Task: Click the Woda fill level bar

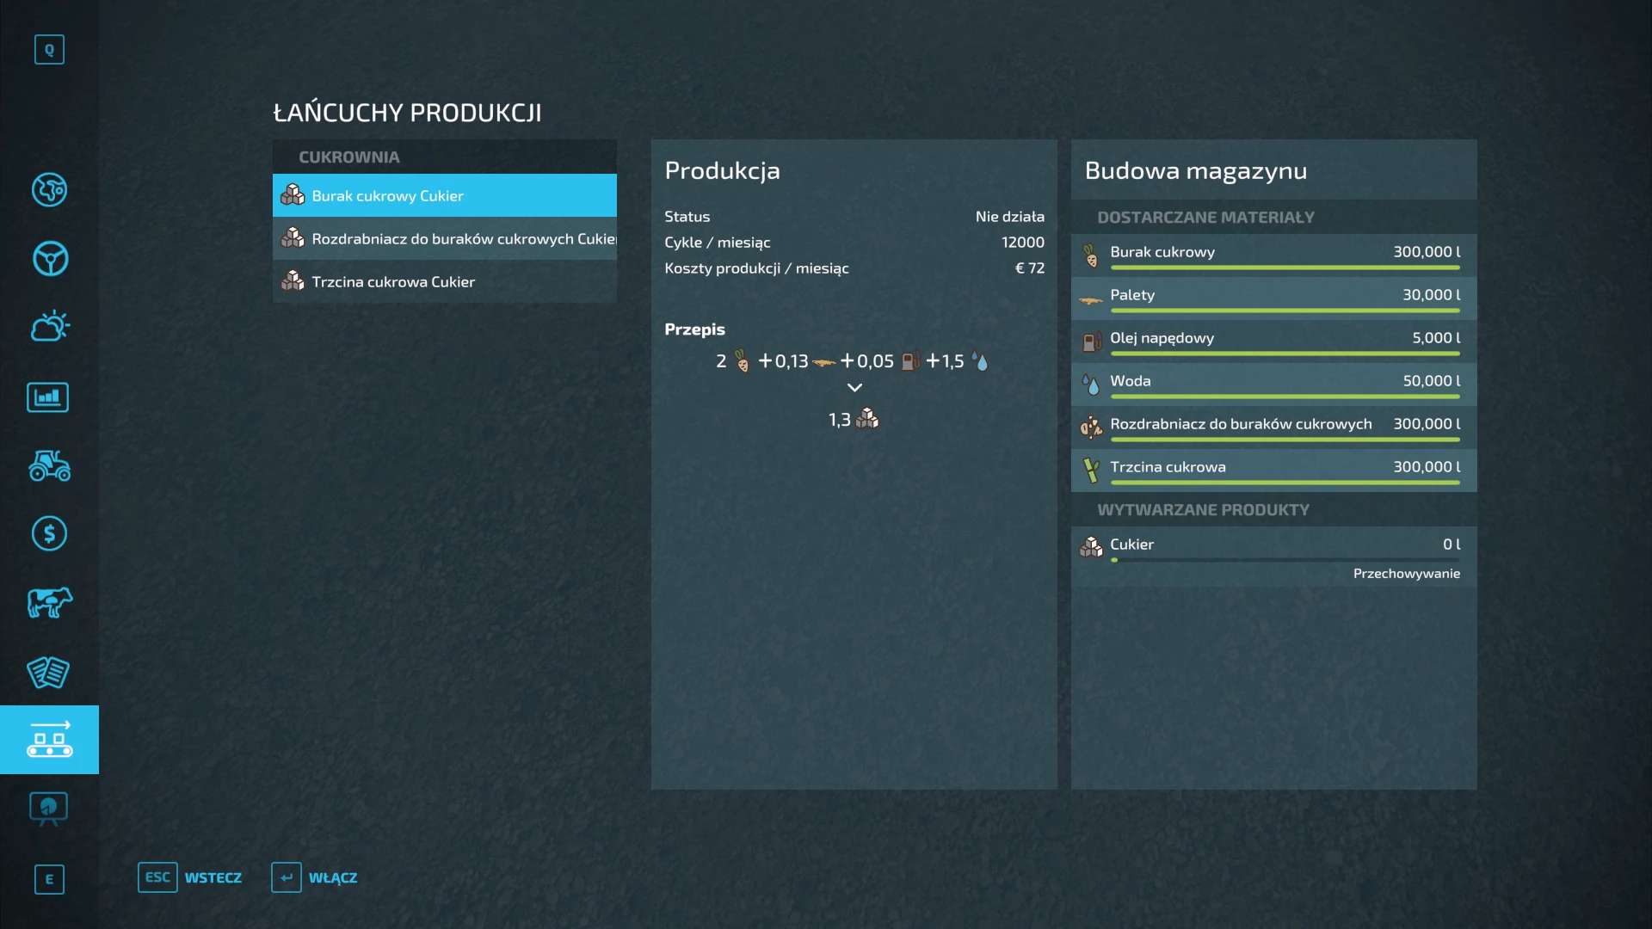Action: 1285,397
